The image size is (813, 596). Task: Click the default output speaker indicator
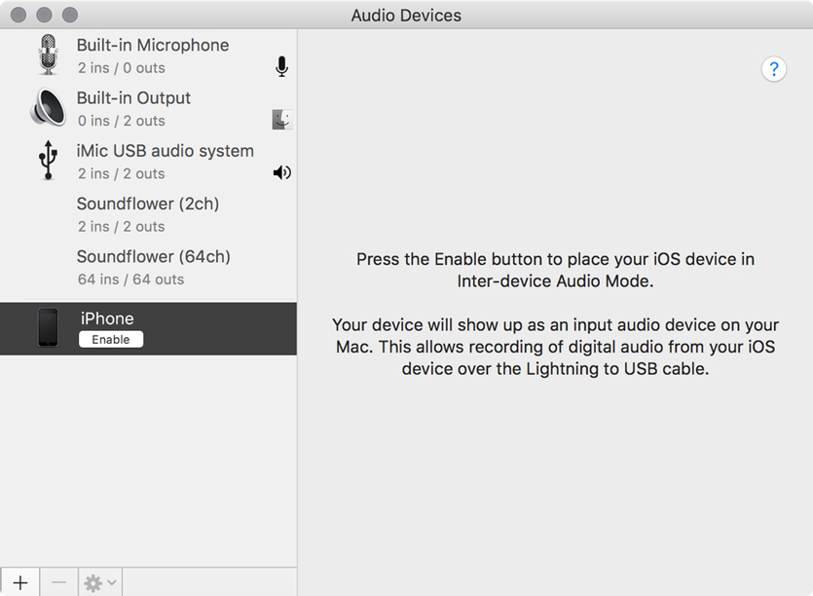[281, 172]
